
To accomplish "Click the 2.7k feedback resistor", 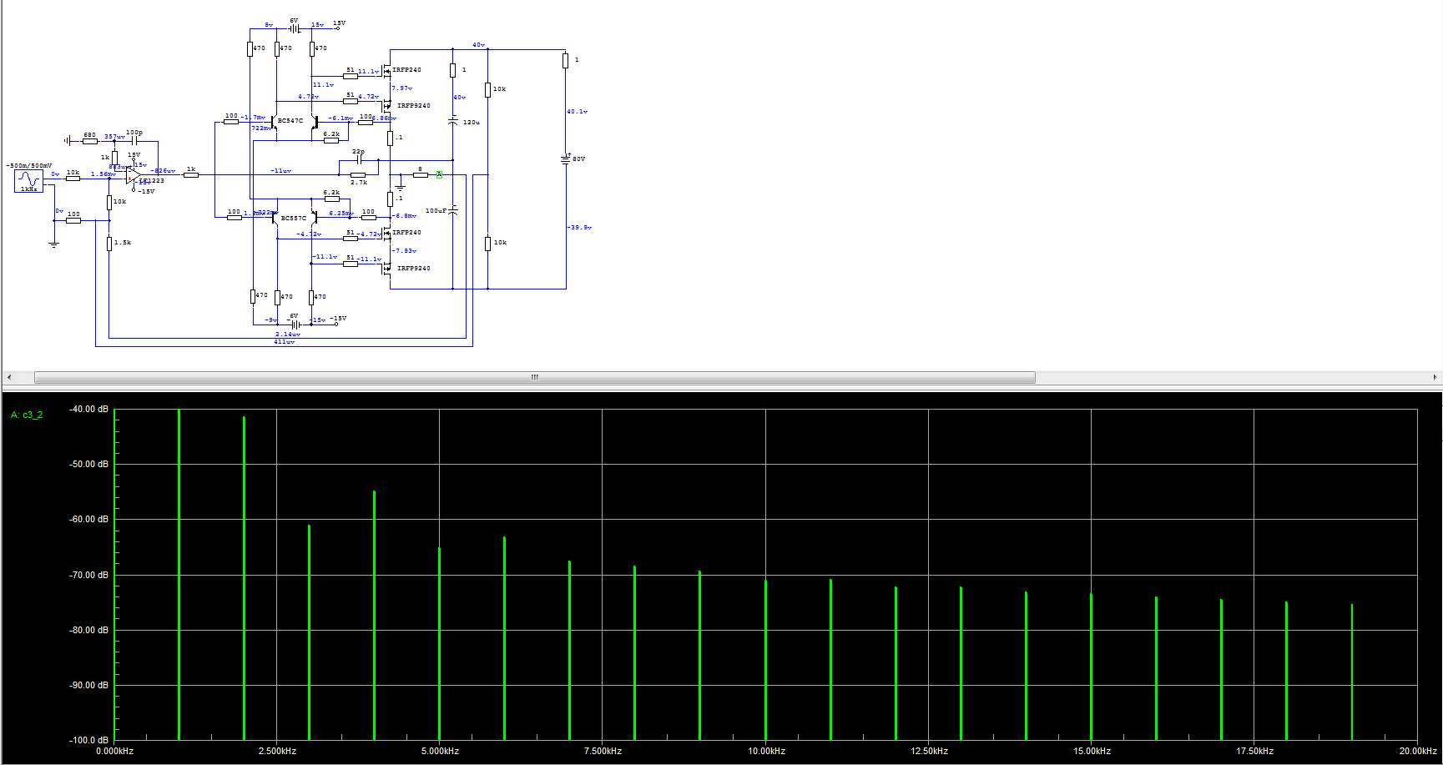I will [358, 175].
